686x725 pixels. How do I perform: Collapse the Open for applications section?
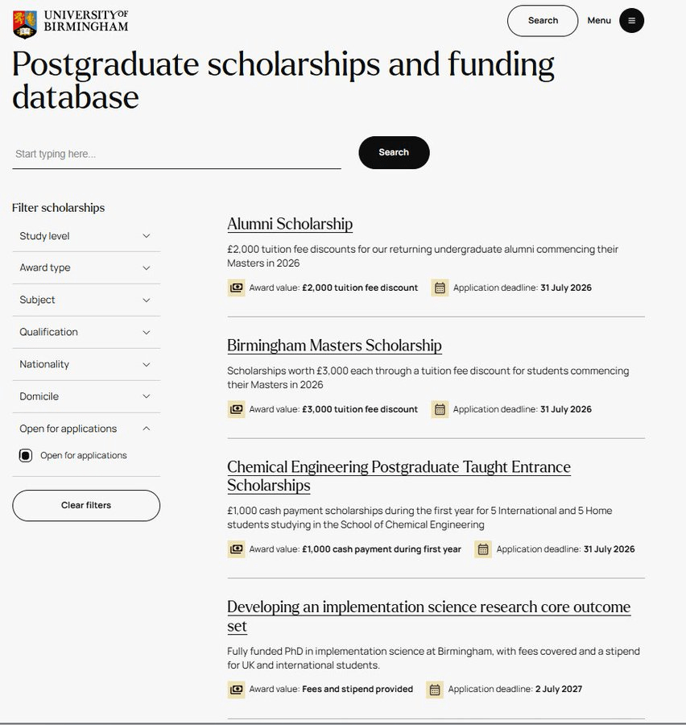86,429
